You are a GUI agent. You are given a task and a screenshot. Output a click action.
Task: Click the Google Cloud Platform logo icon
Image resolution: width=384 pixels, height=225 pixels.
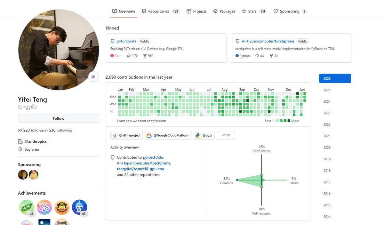pos(149,135)
